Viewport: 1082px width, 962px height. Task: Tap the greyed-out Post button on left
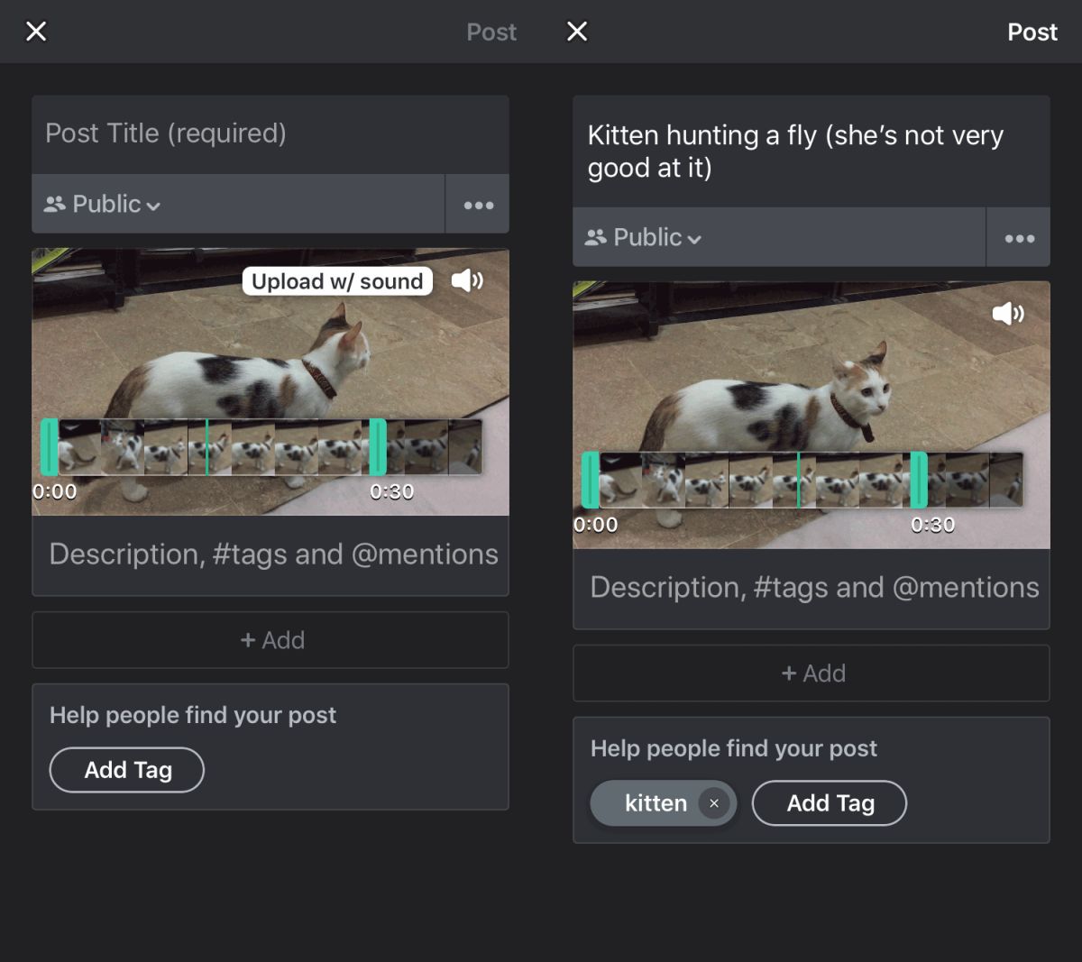(x=491, y=32)
